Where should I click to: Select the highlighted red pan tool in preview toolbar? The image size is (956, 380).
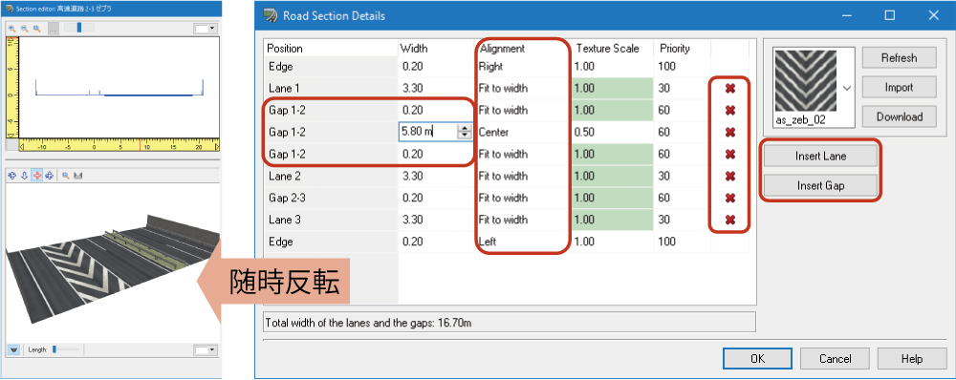click(36, 176)
